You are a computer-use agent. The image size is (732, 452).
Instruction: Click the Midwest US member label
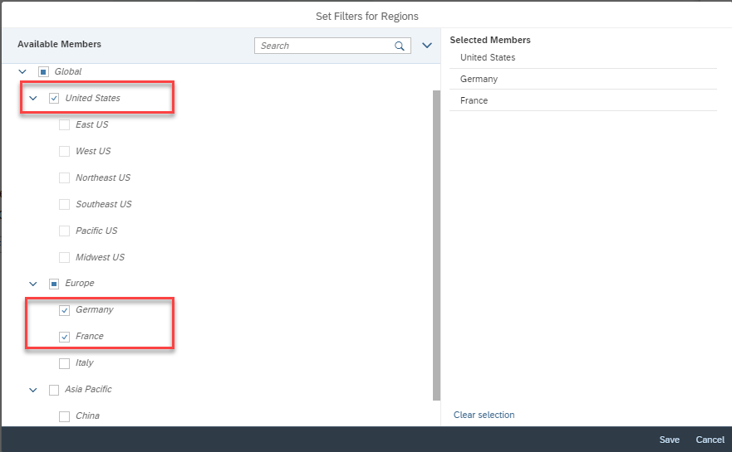point(100,257)
